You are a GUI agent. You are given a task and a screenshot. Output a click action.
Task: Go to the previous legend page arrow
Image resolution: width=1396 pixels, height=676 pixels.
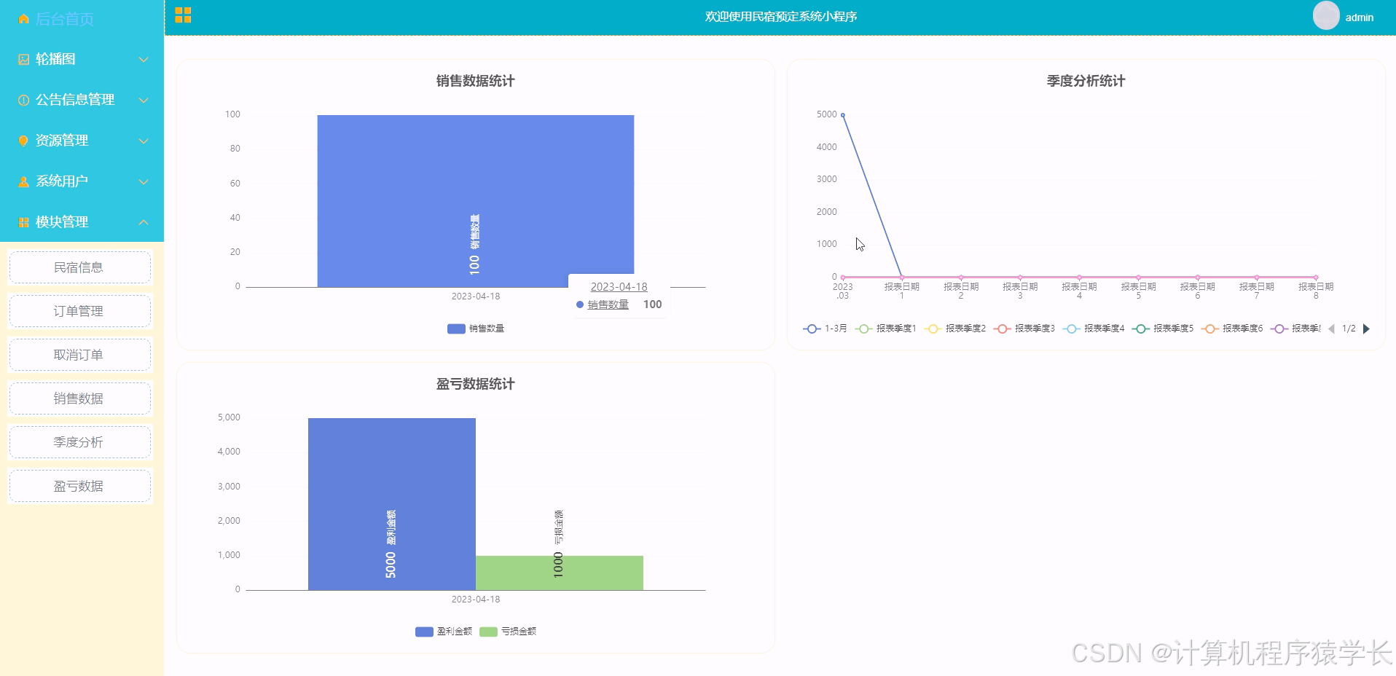tap(1331, 329)
